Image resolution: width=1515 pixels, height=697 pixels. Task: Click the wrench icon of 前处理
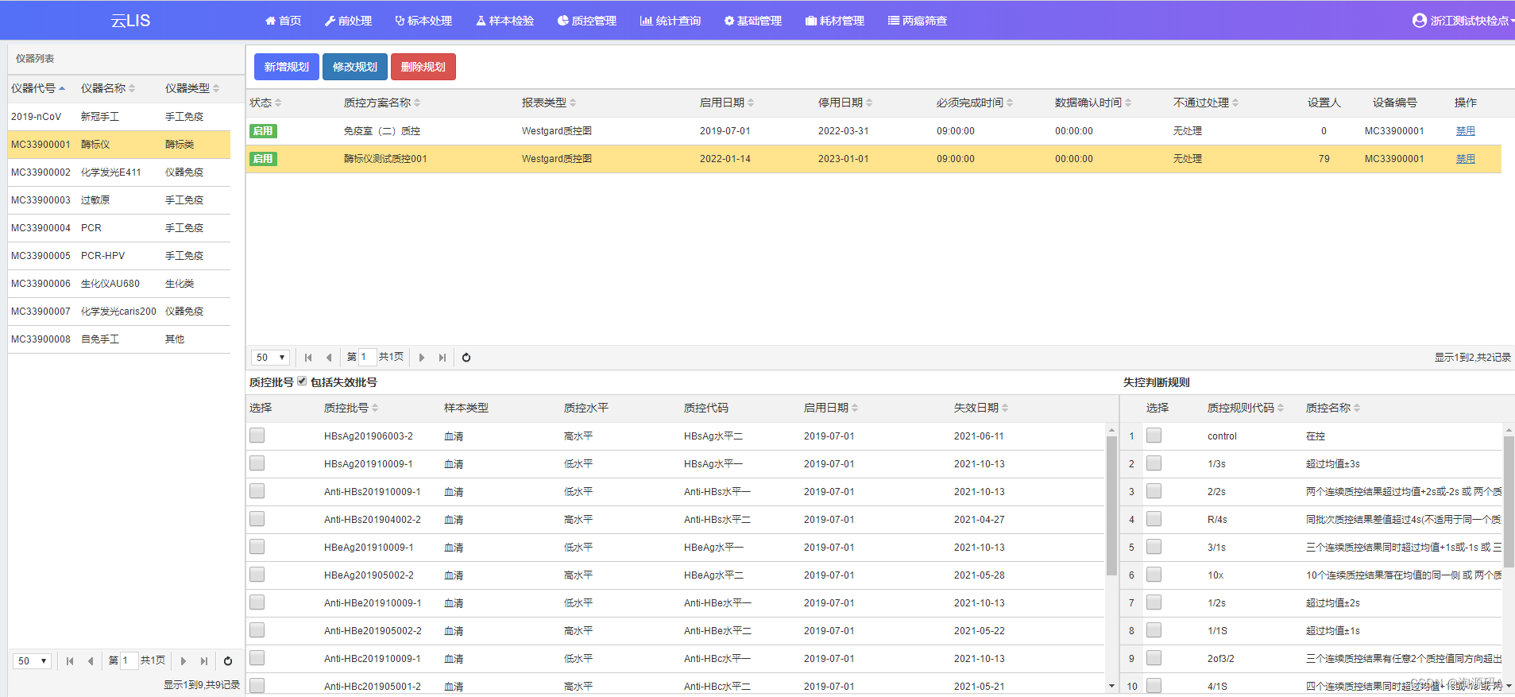330,21
